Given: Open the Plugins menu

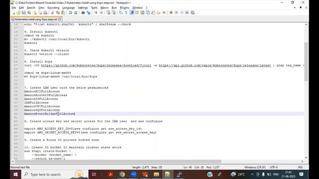Looking at the screenshot, I should (124, 8).
